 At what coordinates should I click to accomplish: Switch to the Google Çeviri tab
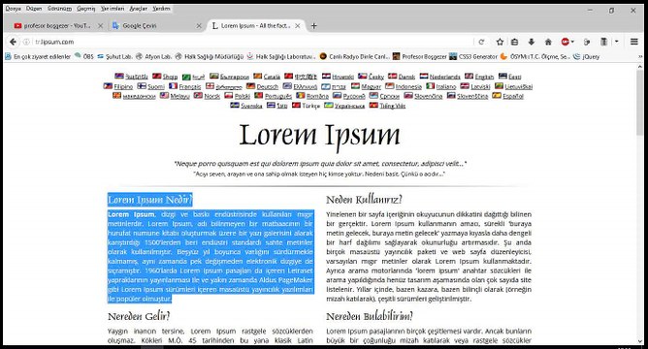coord(156,25)
